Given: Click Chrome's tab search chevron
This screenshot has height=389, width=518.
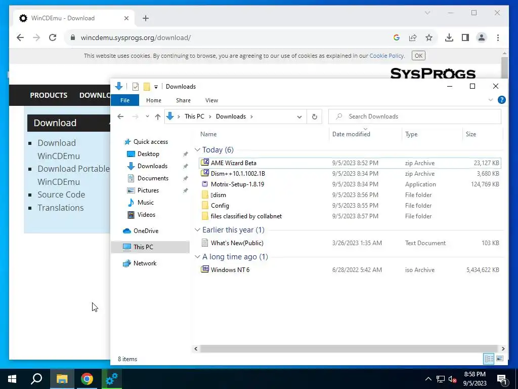Looking at the screenshot, I should [427, 13].
